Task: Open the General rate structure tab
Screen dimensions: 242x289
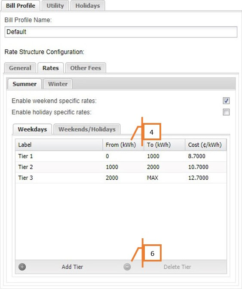Action: coord(20,68)
